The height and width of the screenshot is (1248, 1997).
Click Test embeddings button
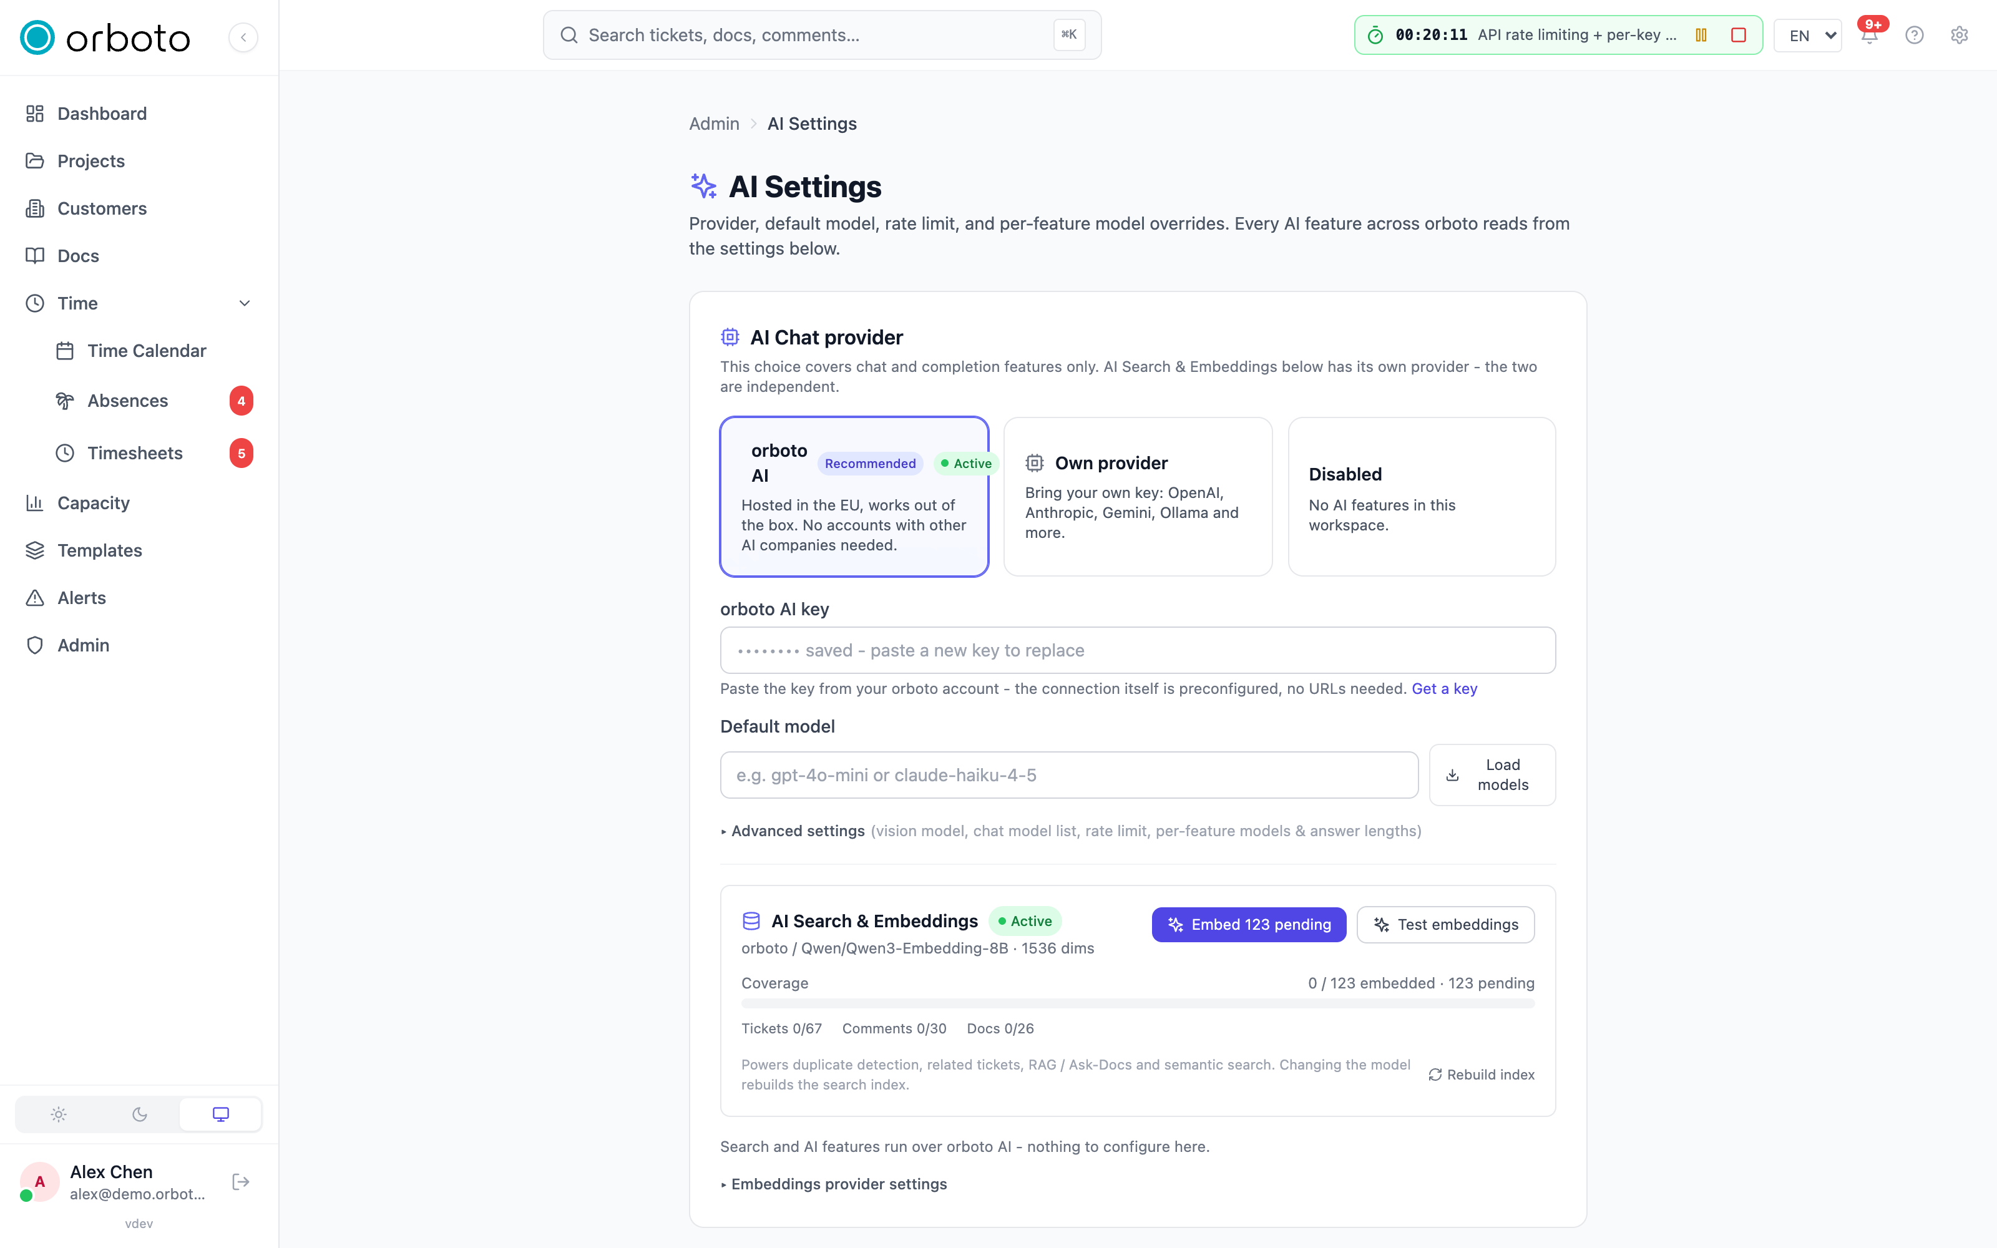click(x=1445, y=924)
